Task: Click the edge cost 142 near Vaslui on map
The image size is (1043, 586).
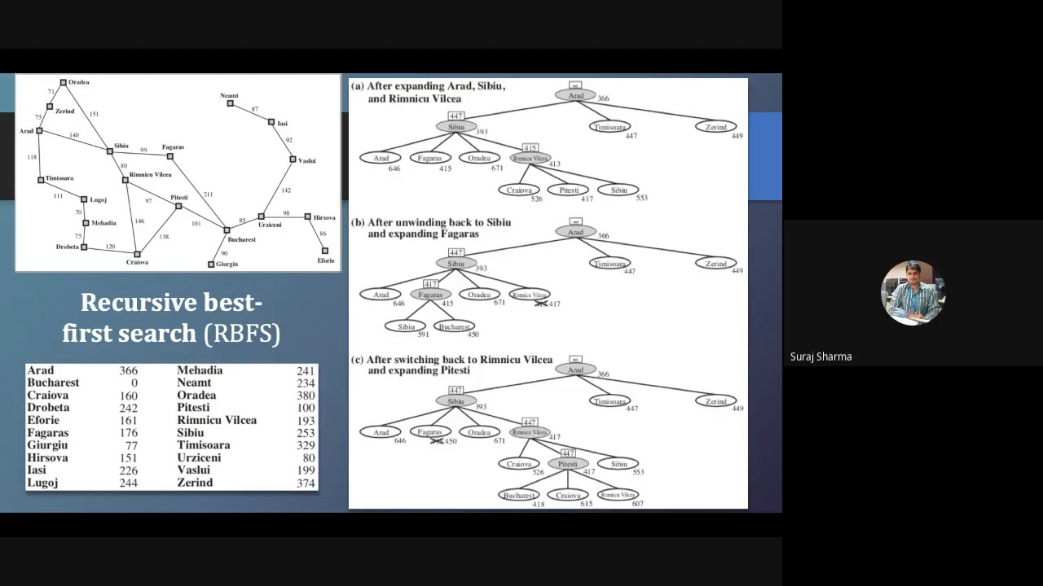Action: pyautogui.click(x=285, y=190)
